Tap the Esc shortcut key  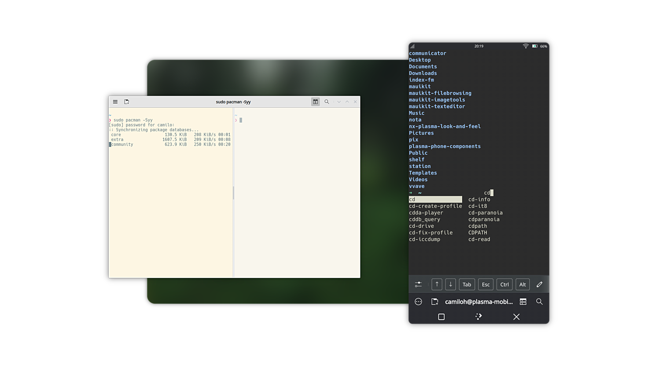[485, 284]
